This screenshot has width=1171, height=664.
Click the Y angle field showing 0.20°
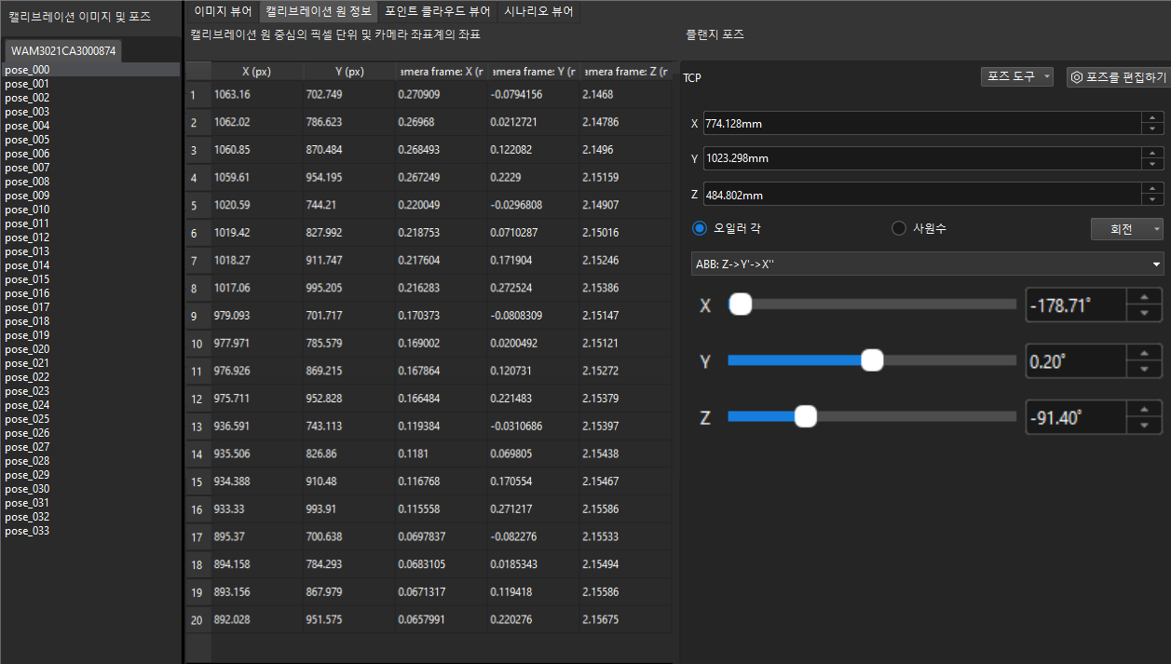coord(1076,361)
